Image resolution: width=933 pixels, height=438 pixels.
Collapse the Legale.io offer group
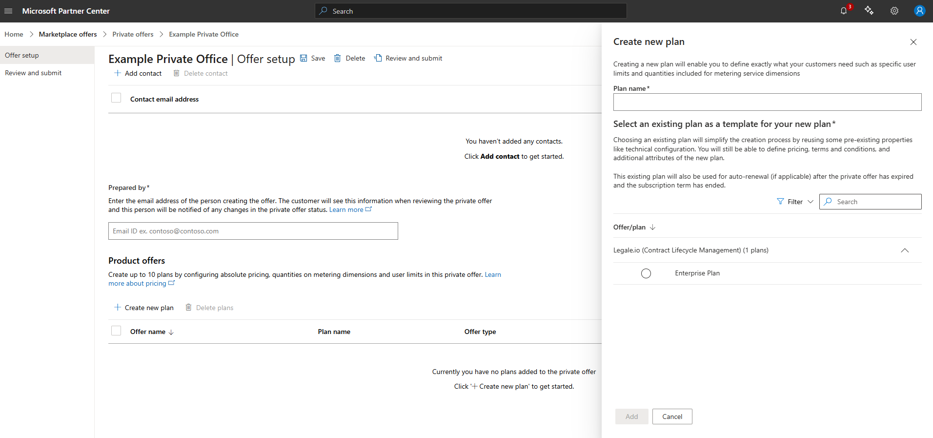(x=905, y=250)
